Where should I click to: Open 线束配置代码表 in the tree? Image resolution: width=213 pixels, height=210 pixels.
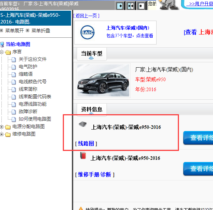35,97
